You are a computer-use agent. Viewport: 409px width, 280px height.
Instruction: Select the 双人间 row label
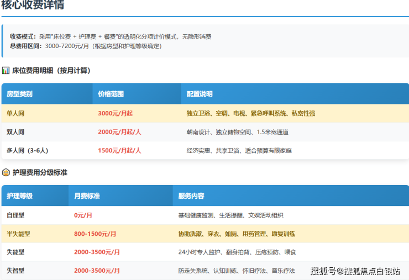pyautogui.click(x=16, y=132)
